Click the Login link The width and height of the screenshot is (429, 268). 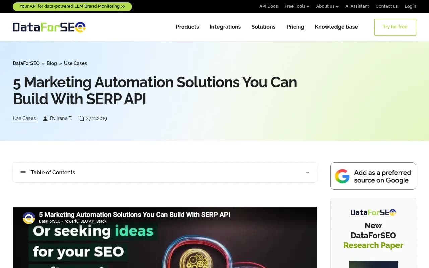[410, 6]
